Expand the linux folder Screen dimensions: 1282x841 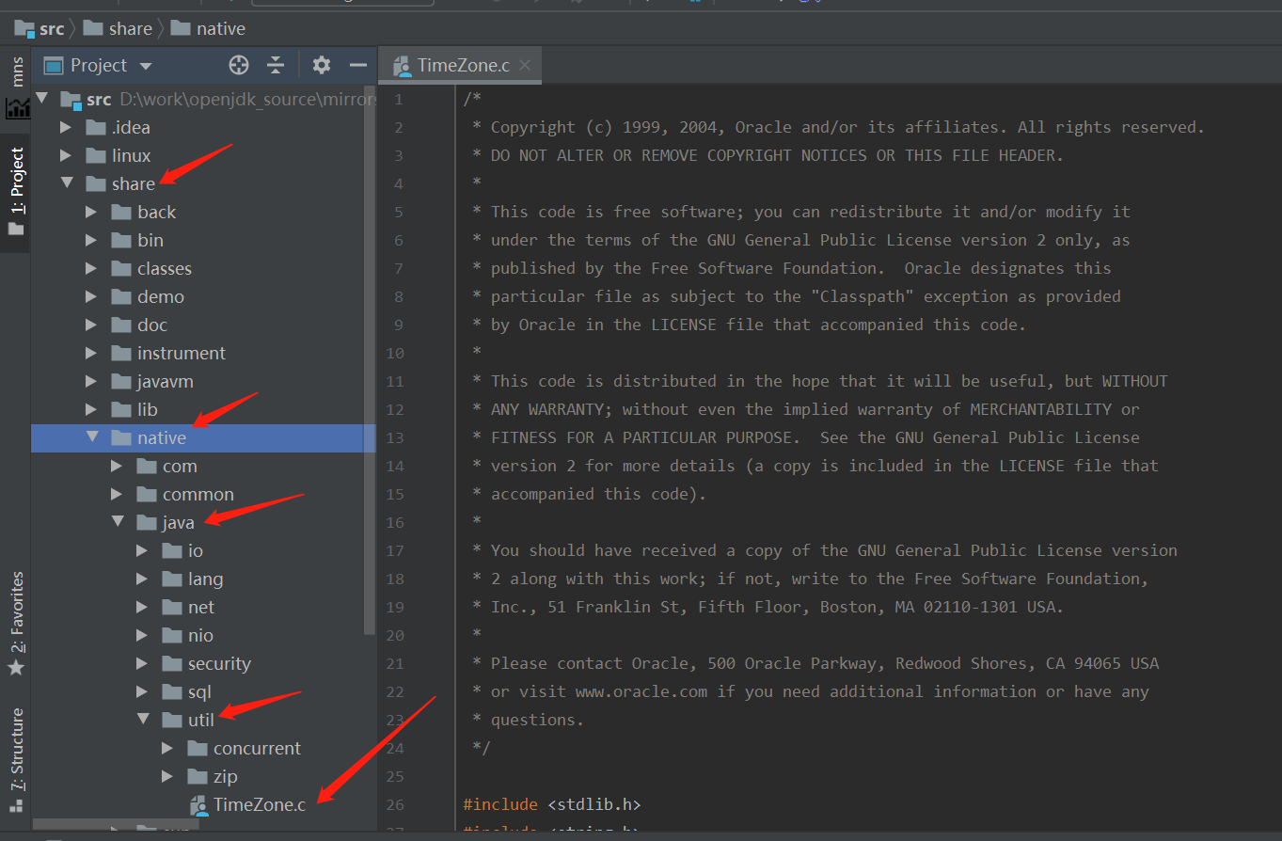(x=66, y=155)
